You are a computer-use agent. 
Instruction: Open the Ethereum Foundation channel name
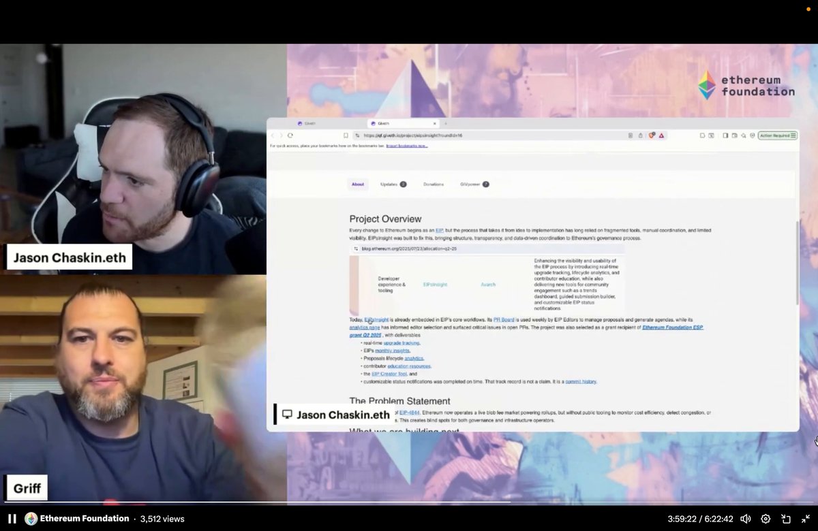[85, 519]
